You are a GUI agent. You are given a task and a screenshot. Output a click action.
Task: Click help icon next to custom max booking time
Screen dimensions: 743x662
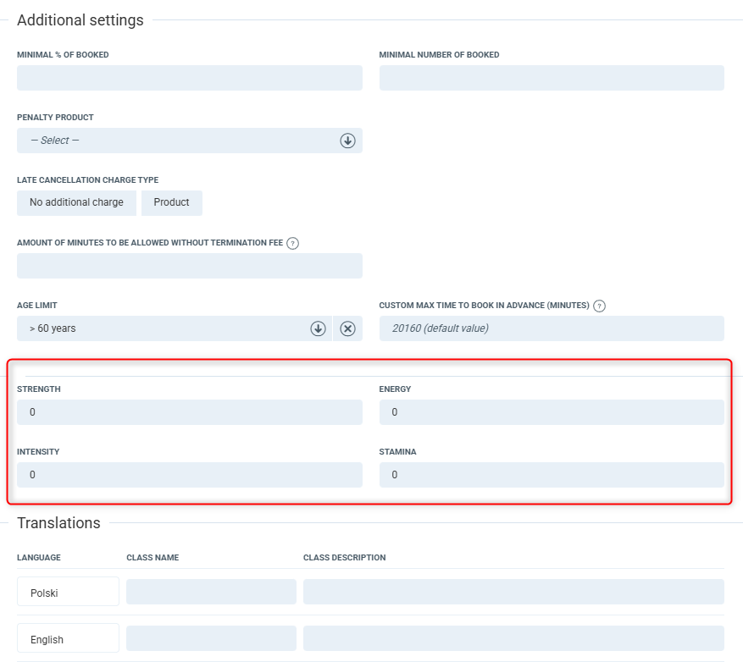coord(599,306)
